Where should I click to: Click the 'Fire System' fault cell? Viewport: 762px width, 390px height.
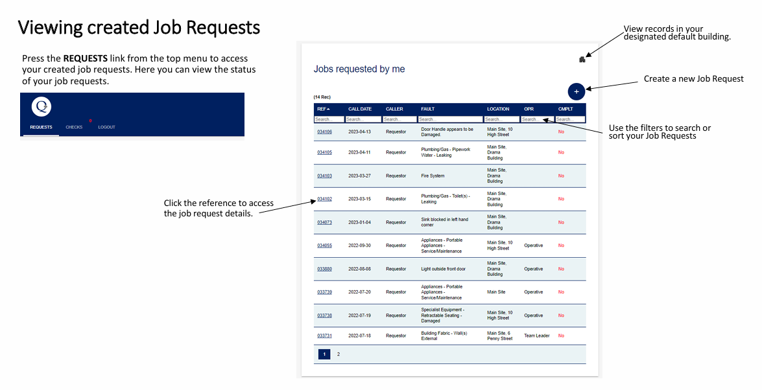coord(433,176)
